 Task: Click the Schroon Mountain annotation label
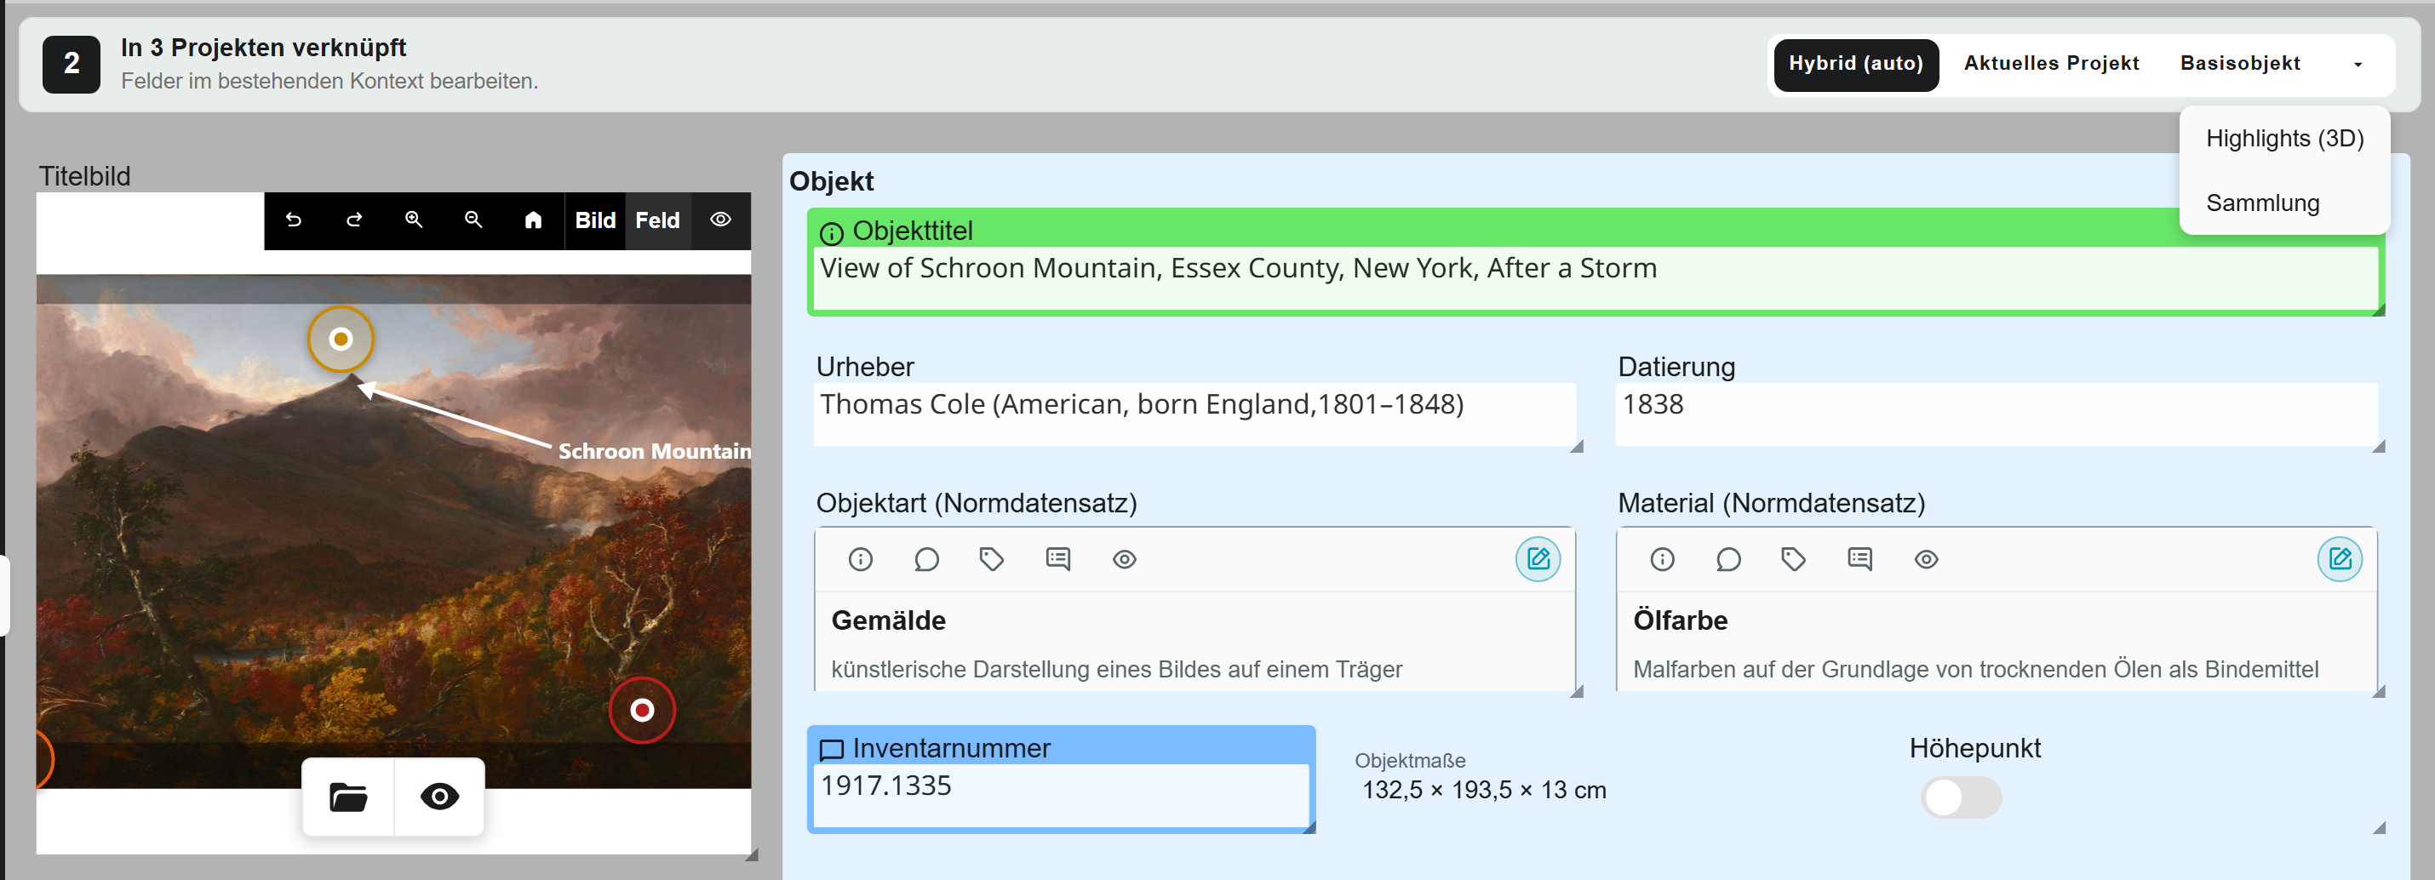[x=654, y=452]
